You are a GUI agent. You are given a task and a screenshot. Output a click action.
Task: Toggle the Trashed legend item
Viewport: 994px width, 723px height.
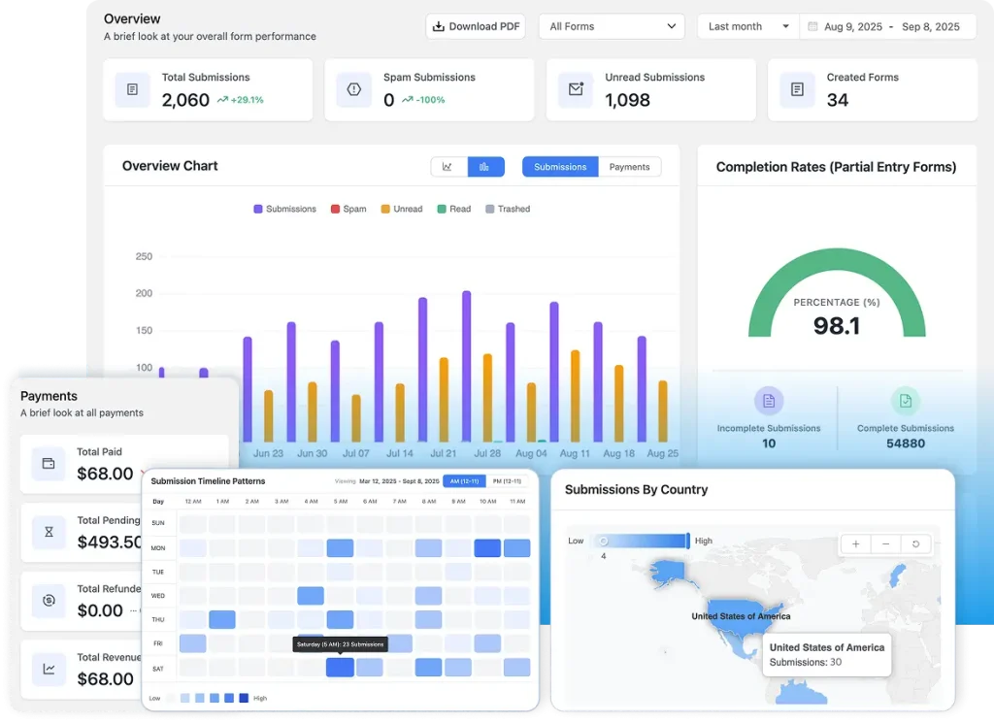[x=507, y=208]
